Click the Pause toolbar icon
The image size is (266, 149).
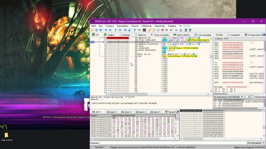(x=110, y=30)
